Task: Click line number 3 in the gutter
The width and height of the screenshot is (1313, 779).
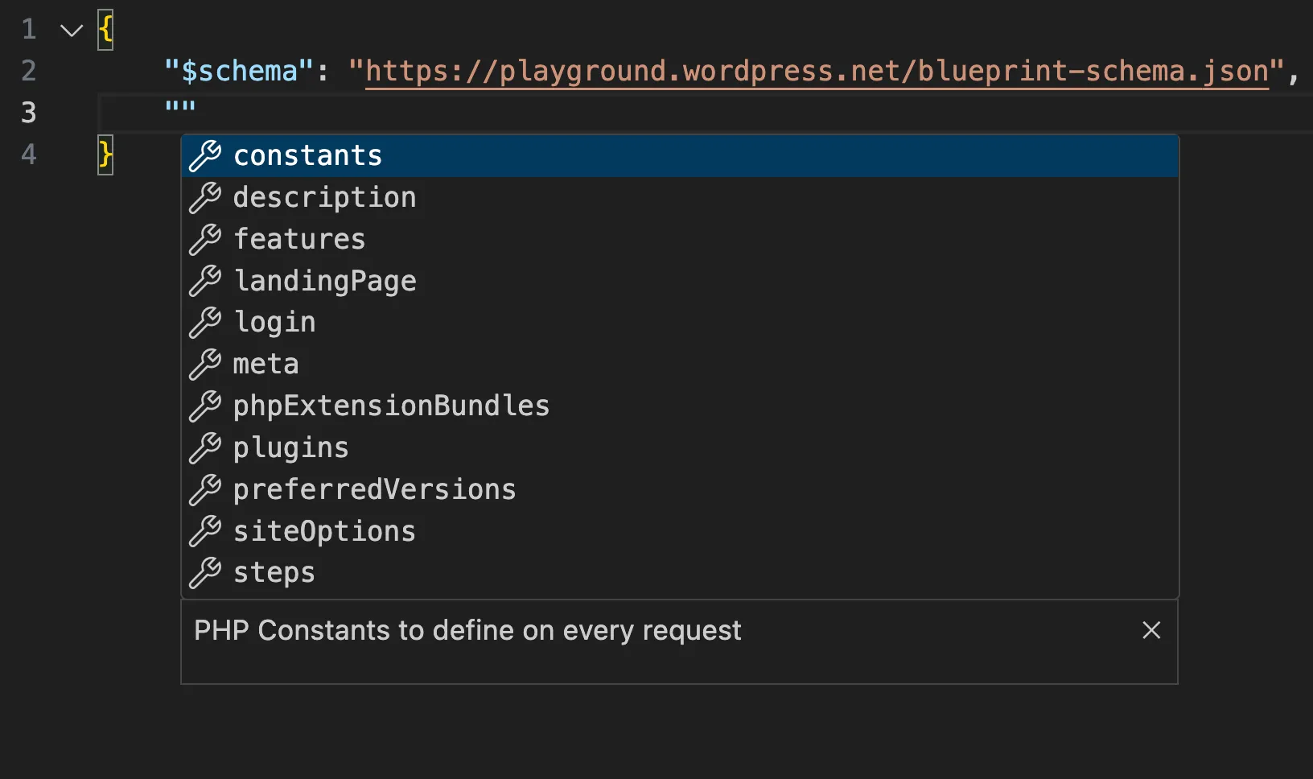Action: [x=29, y=113]
